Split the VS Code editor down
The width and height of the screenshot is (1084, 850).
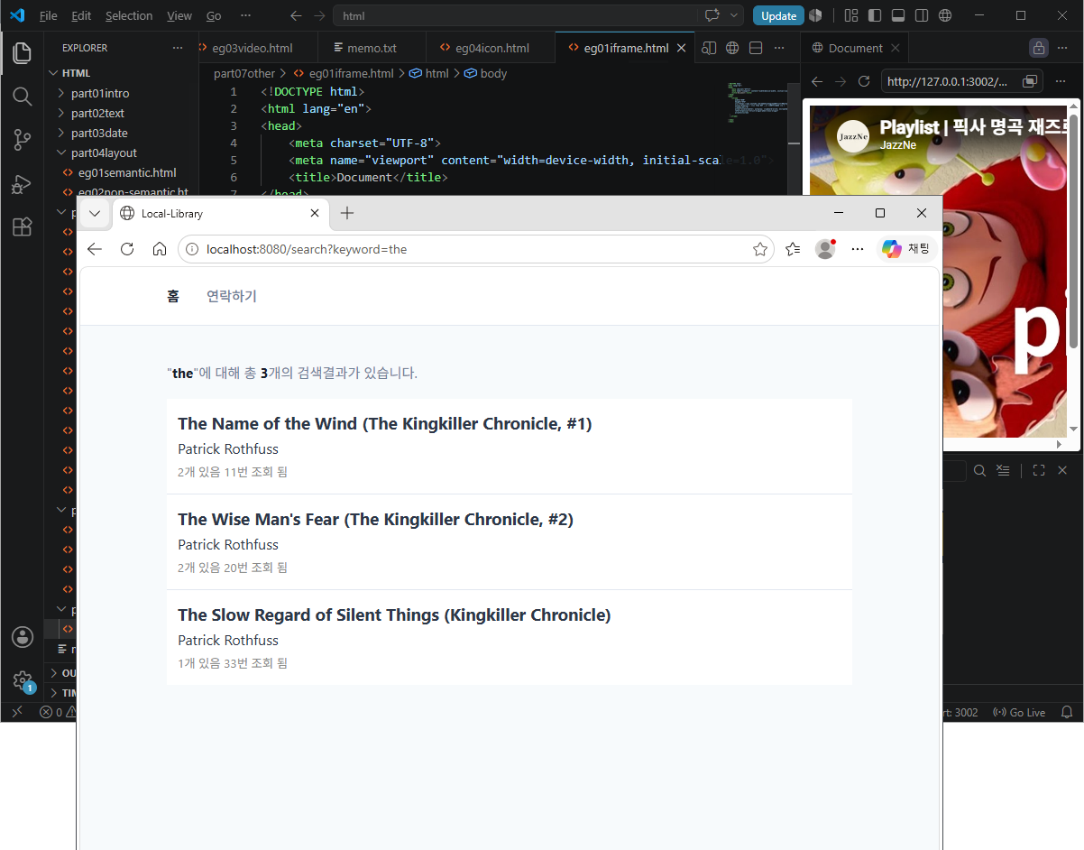pyautogui.click(x=756, y=48)
